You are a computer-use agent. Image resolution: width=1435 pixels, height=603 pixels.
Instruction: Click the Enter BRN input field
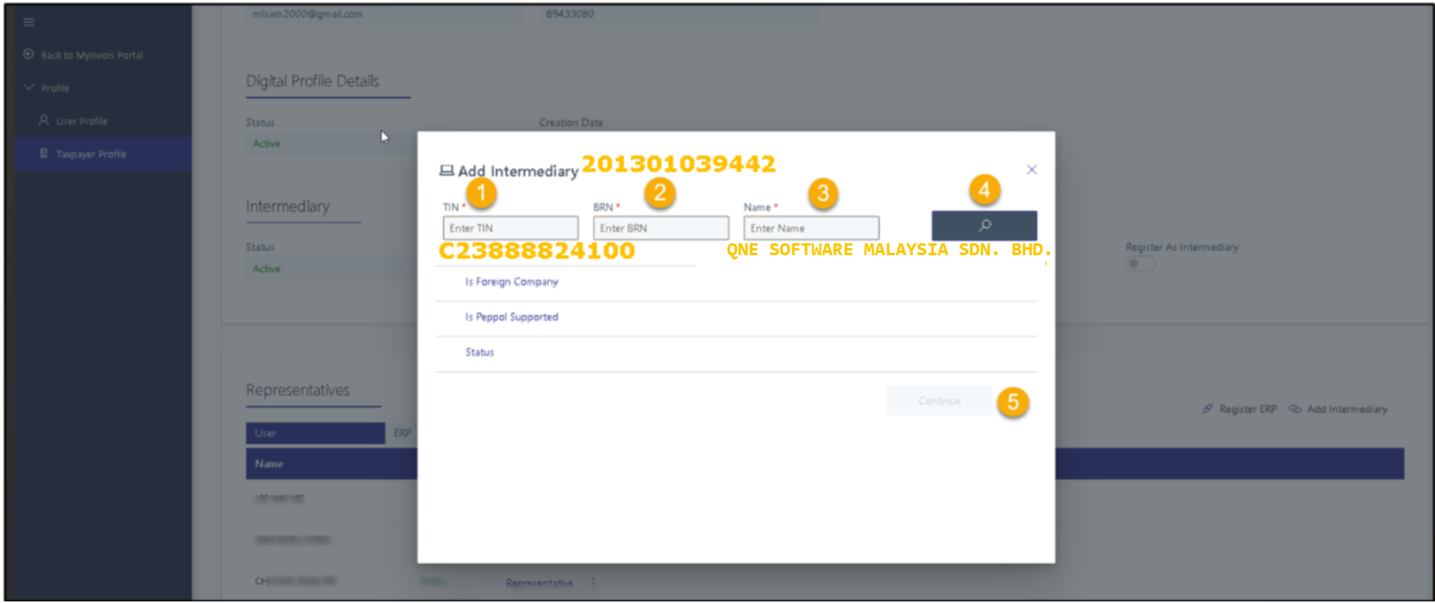coord(660,228)
